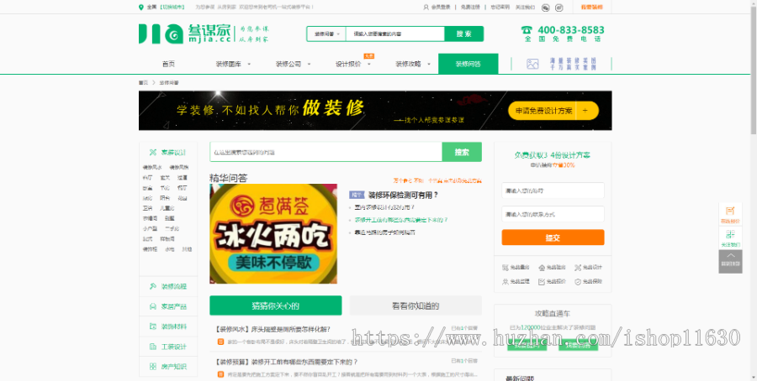The height and width of the screenshot is (381, 757).
Task: Click the header green 搜索 button
Action: click(x=464, y=34)
